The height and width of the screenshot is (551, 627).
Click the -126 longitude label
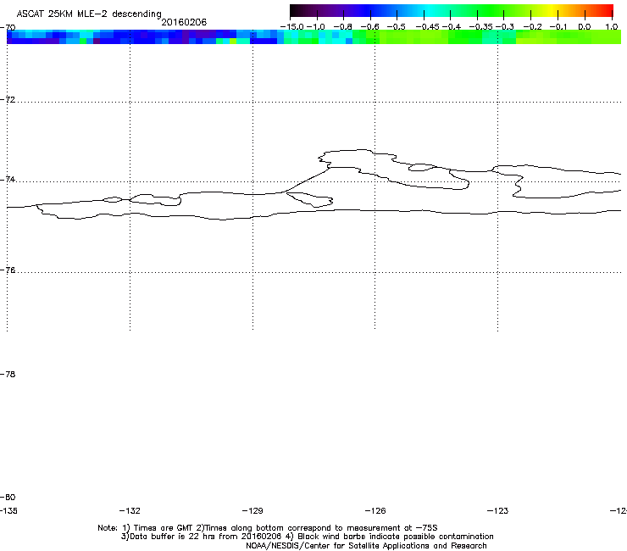[x=375, y=510]
